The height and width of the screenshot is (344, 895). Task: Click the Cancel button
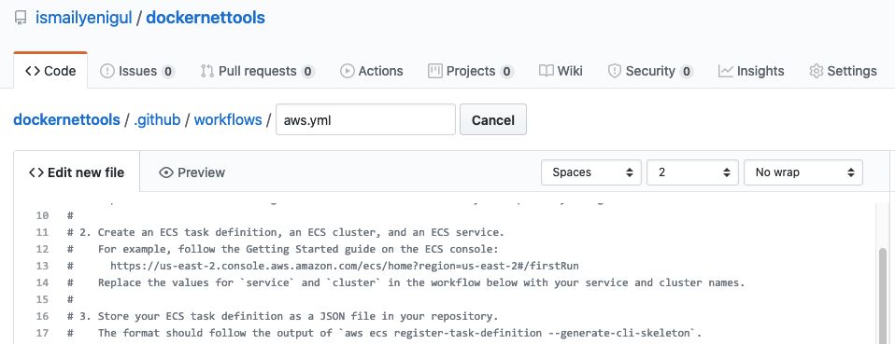click(x=493, y=119)
